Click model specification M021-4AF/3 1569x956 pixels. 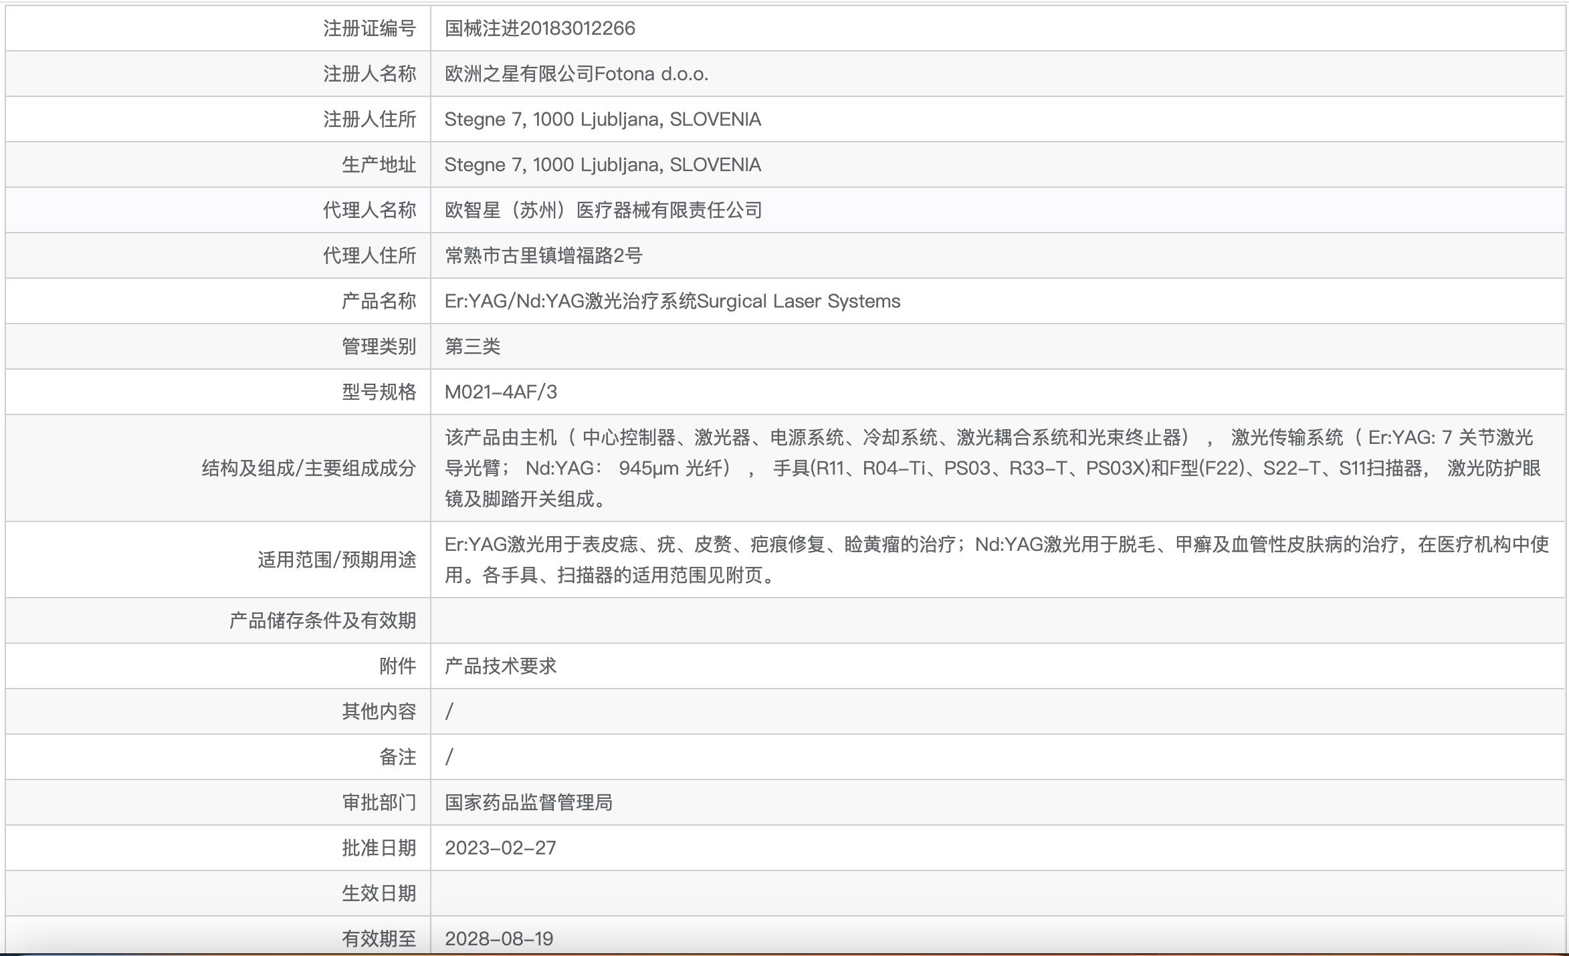[x=500, y=392]
